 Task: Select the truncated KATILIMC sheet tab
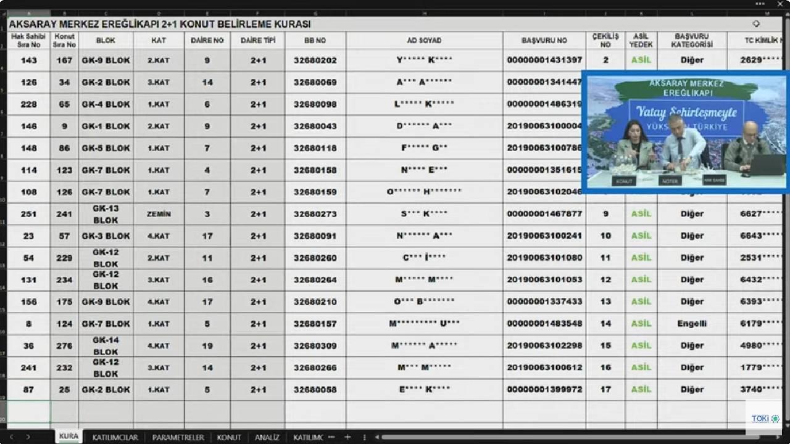click(x=308, y=437)
